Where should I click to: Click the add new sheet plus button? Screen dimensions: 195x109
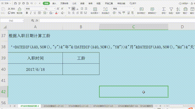[x=160, y=106]
